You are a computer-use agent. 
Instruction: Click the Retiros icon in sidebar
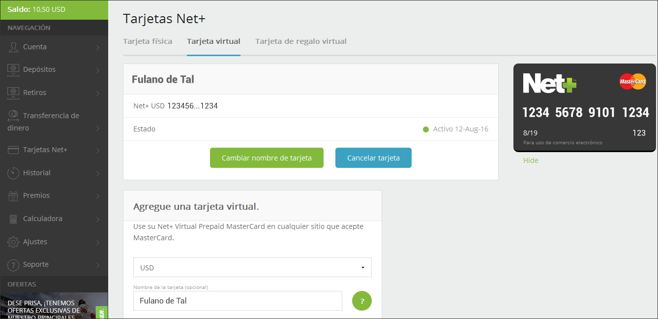[x=13, y=93]
